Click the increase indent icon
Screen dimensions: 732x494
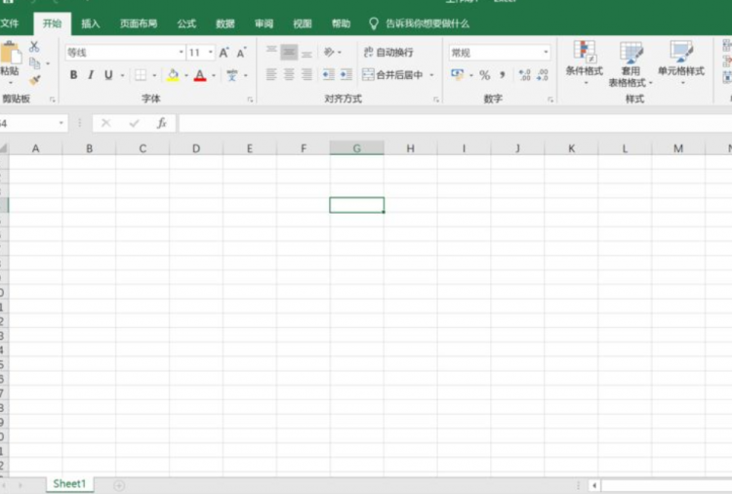pos(346,75)
